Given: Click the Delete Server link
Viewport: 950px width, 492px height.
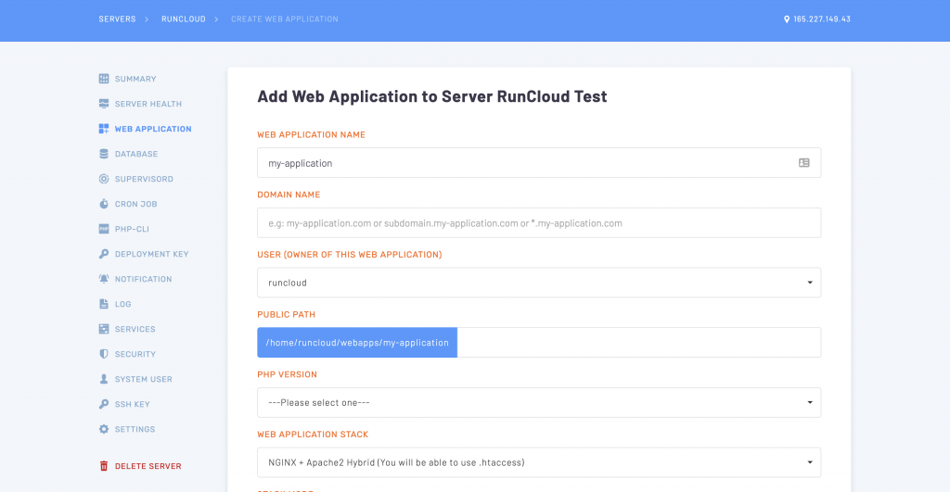Looking at the screenshot, I should click(x=148, y=466).
